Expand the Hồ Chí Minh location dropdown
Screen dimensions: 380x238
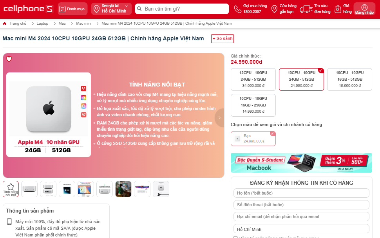click(112, 9)
